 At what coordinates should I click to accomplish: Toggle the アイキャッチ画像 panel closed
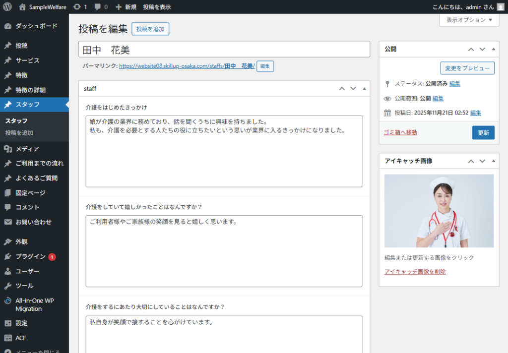pos(493,161)
